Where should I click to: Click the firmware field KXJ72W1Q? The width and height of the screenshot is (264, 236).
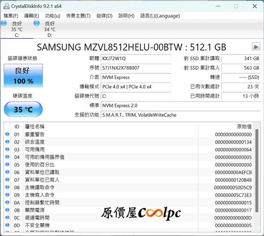click(136, 58)
